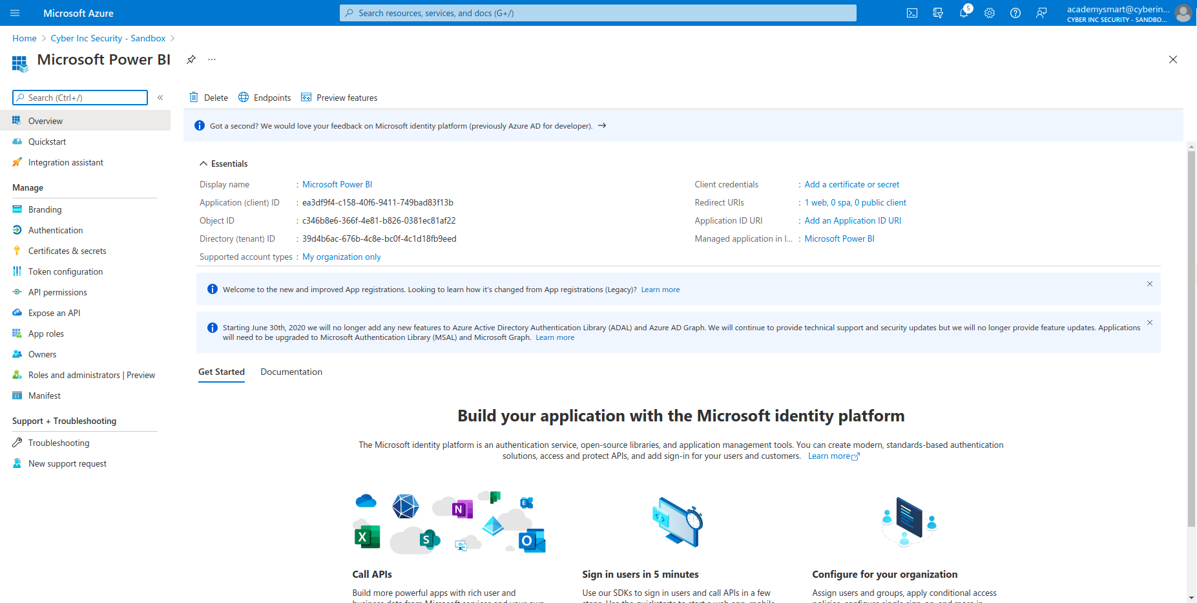Click the account avatar picture
This screenshot has height=603, width=1197.
point(1183,13)
